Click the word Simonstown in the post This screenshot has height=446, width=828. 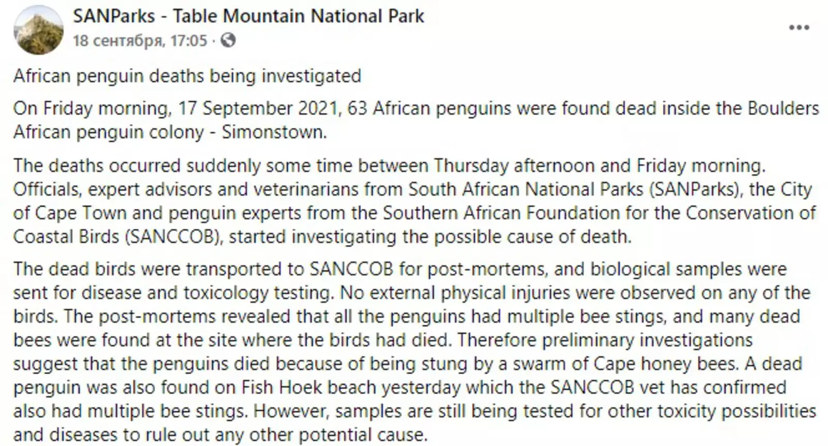pyautogui.click(x=273, y=132)
